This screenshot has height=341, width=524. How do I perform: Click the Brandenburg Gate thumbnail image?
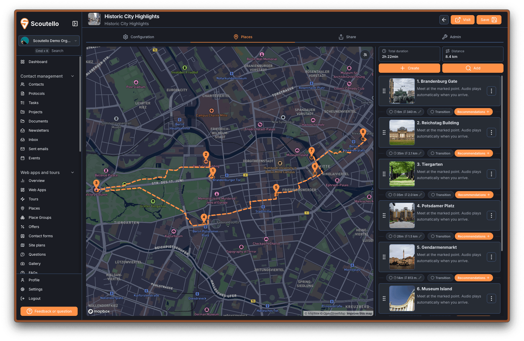coord(402,91)
